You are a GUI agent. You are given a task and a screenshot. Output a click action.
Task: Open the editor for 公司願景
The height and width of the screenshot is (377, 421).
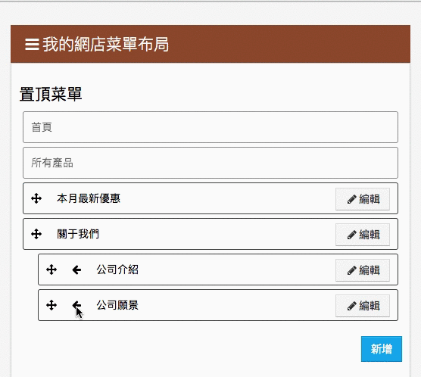tap(363, 306)
